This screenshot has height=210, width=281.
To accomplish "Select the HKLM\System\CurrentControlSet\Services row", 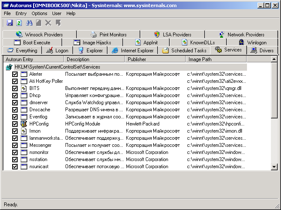I will pos(131,67).
